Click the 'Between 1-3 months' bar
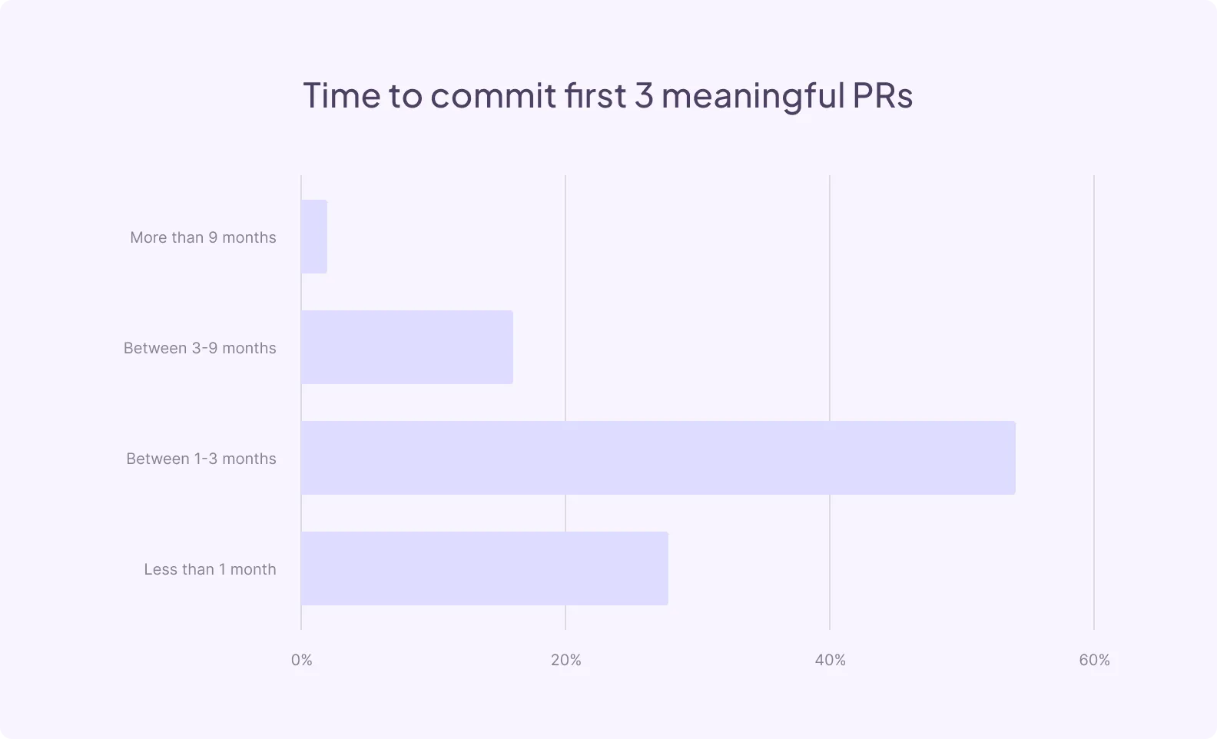1217x739 pixels. point(658,458)
